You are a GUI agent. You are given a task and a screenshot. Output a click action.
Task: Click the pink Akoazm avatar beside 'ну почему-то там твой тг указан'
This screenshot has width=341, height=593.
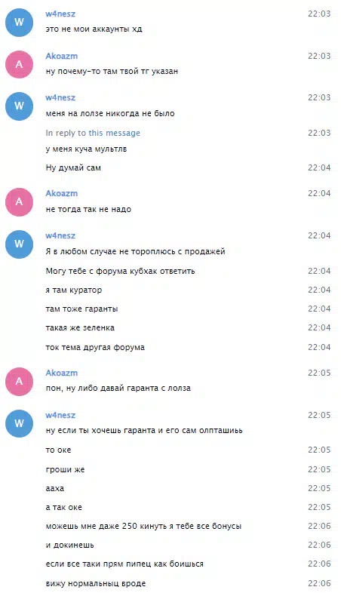(19, 64)
